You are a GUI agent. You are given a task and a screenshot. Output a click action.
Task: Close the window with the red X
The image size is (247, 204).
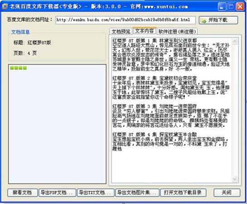240,7
